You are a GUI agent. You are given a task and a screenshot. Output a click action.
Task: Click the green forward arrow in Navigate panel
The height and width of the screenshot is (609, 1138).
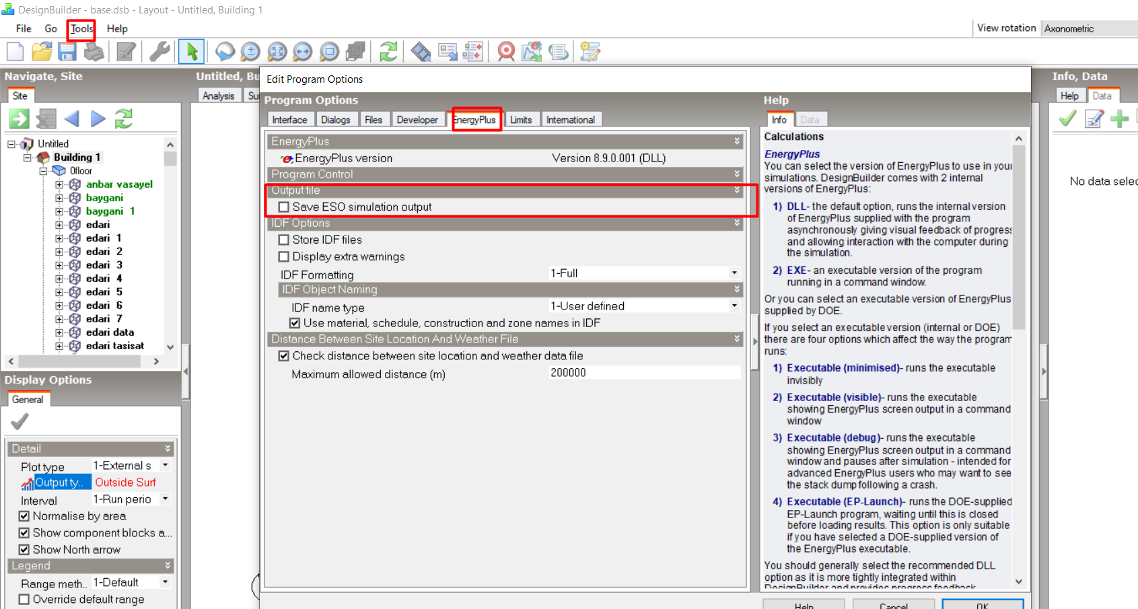pyautogui.click(x=19, y=119)
